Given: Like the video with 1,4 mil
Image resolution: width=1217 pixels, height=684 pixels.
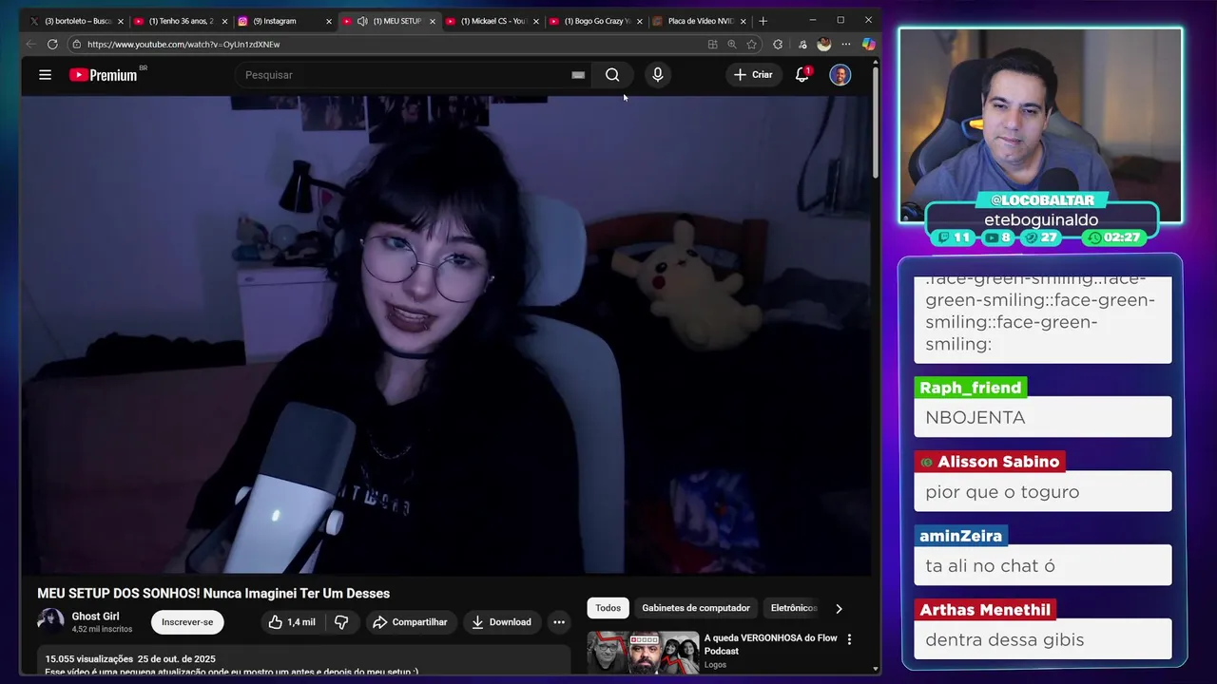Looking at the screenshot, I should click(292, 622).
